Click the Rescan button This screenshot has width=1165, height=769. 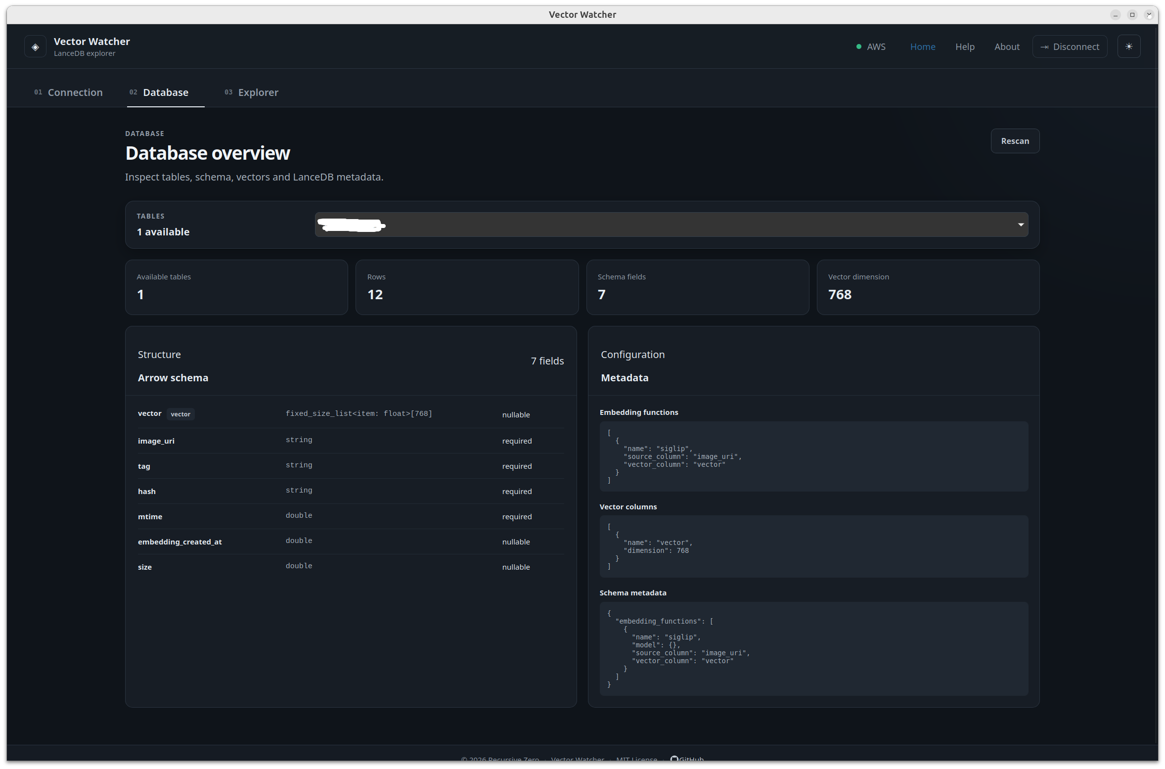1015,141
